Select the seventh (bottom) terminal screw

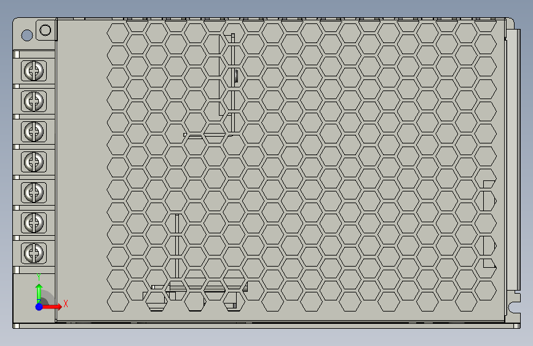[x=34, y=253]
